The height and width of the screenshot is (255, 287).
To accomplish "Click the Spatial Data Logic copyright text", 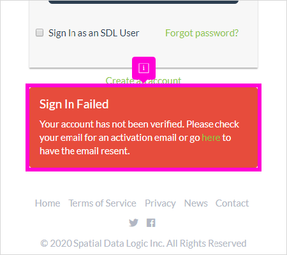I will [x=143, y=244].
